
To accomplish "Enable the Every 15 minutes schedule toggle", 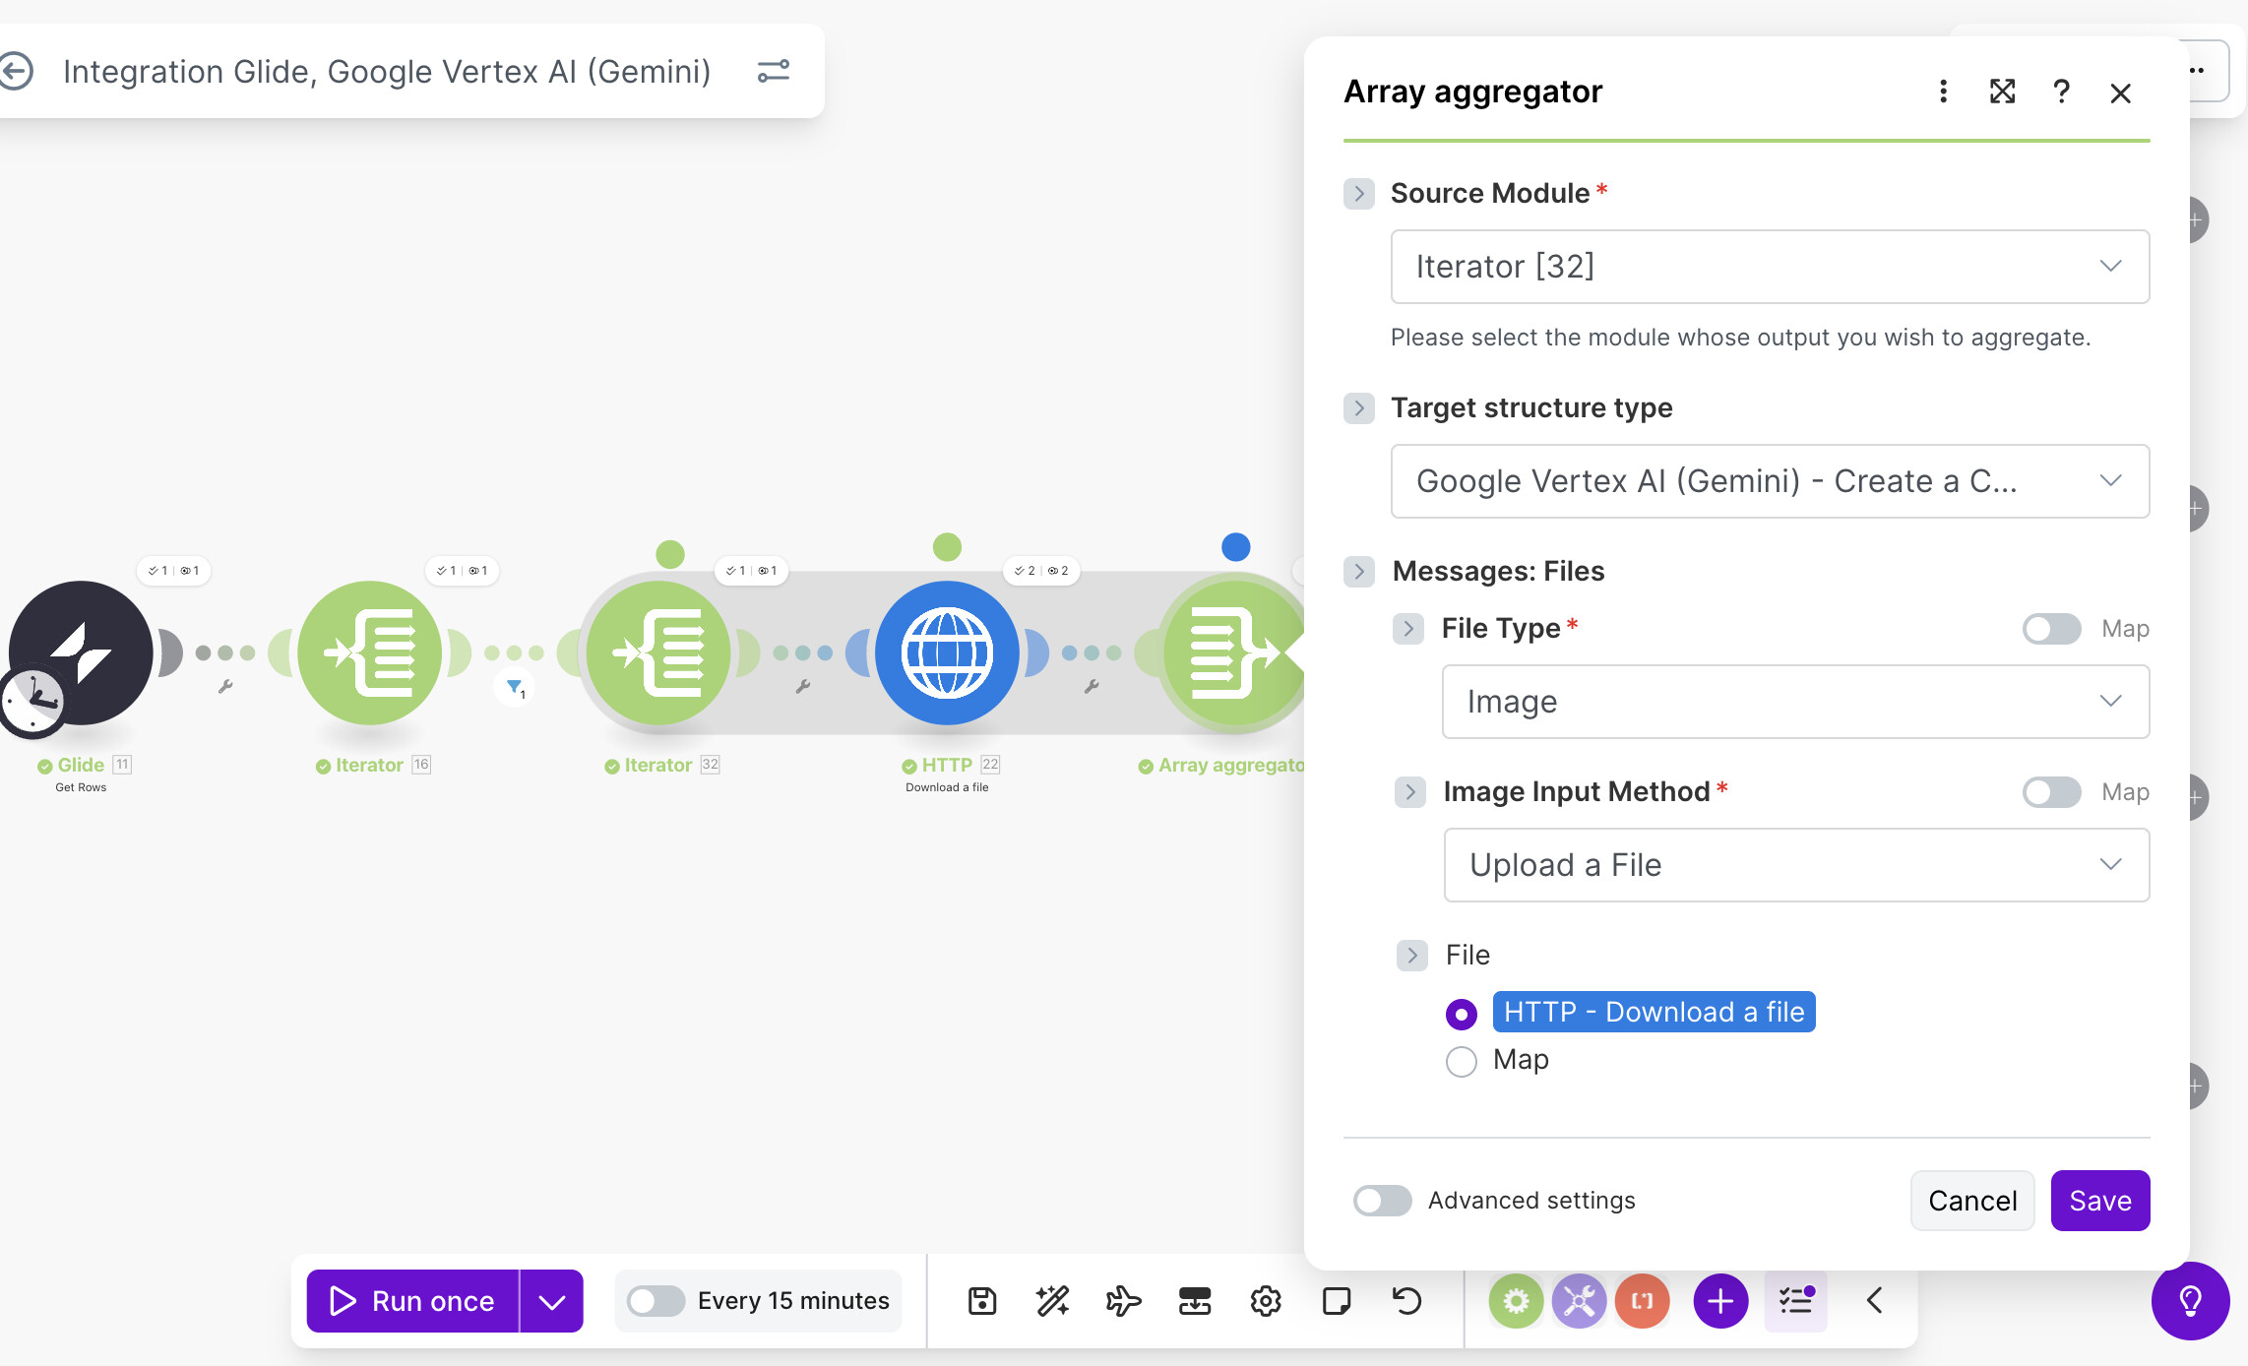I will (654, 1300).
